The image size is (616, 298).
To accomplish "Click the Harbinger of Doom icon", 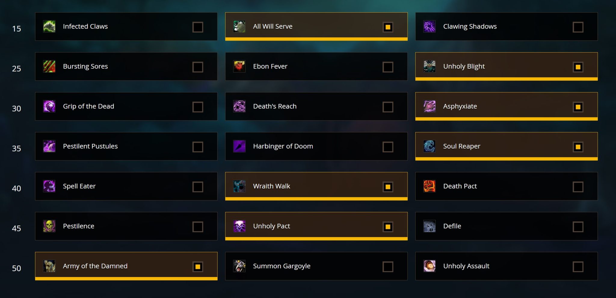I will (239, 146).
